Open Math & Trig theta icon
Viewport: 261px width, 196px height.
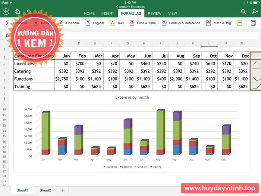208,23
